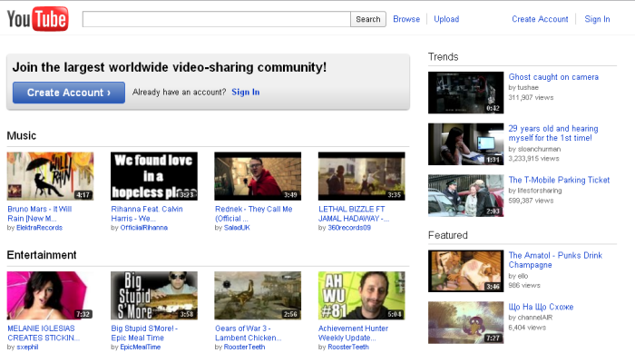Open Що На Що Схоже thumbnail
Image resolution: width=635 pixels, height=353 pixels.
[x=465, y=323]
